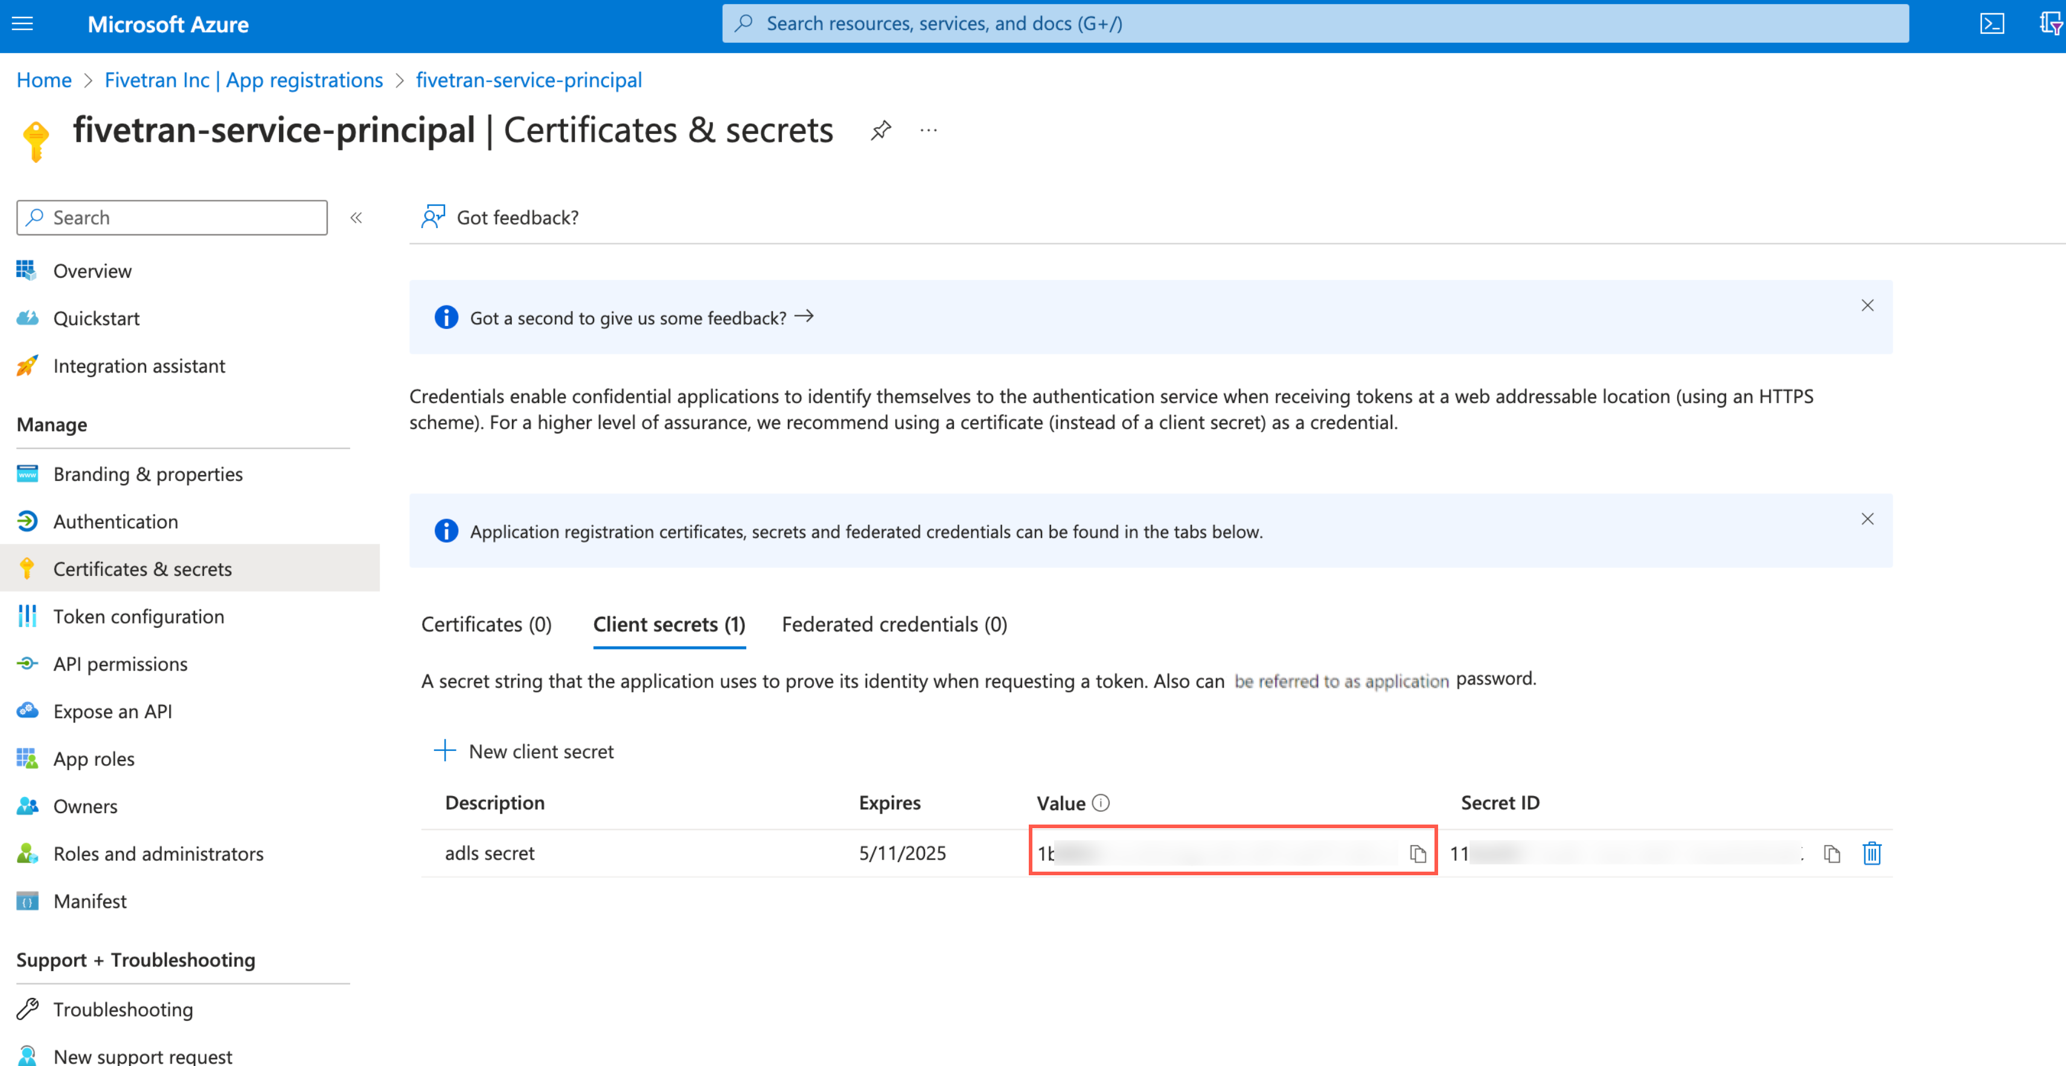This screenshot has width=2066, height=1066.
Task: Open New support request
Action: point(142,1056)
